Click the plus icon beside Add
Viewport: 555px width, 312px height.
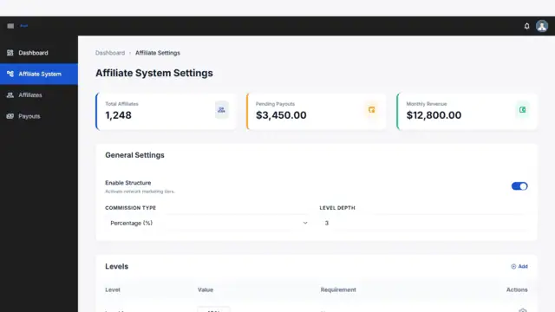tap(513, 266)
